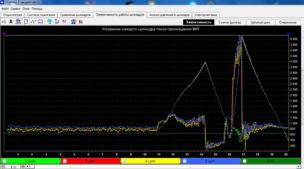
Task: Click the X axis label 11
Action: pyautogui.click(x=159, y=154)
